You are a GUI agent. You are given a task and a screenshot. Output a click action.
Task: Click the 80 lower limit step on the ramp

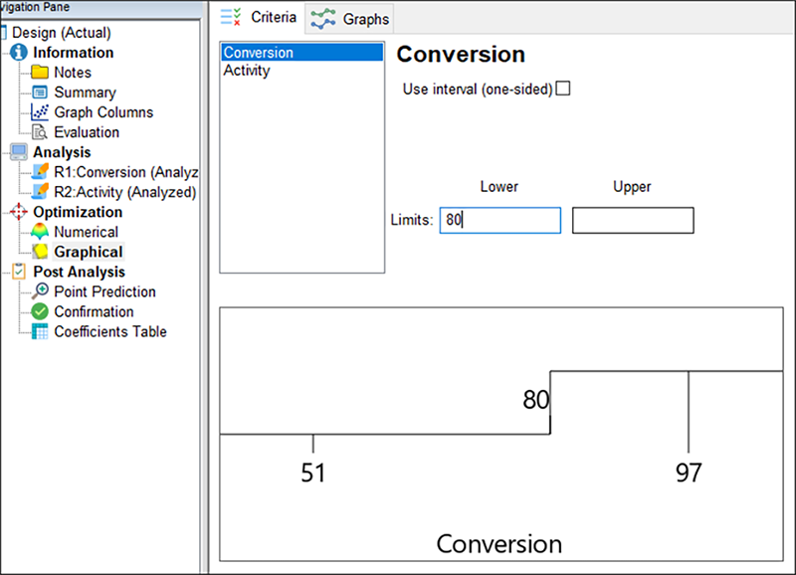tap(550, 401)
